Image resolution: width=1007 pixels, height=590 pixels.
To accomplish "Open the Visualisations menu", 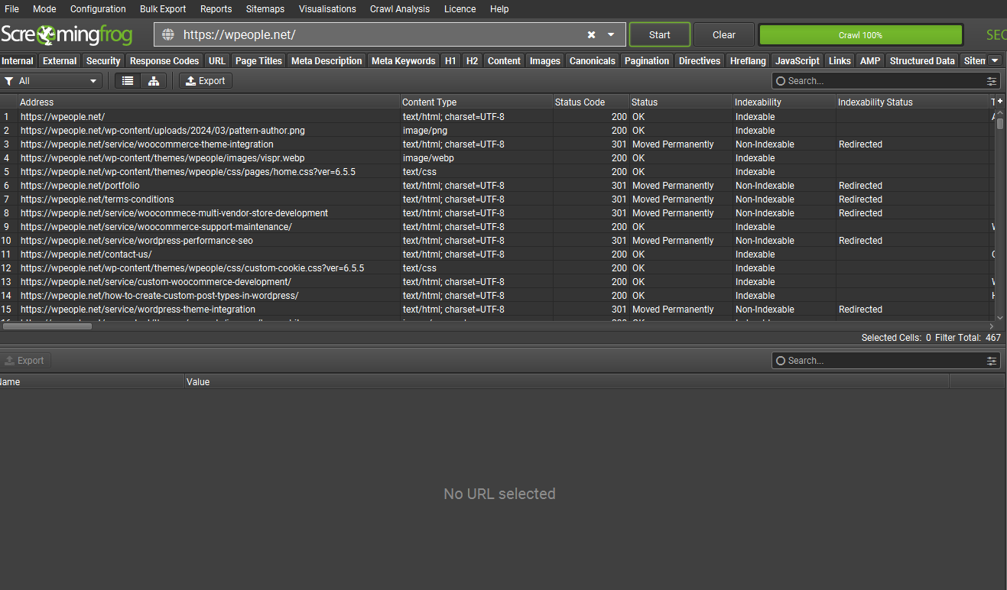I will tap(327, 9).
